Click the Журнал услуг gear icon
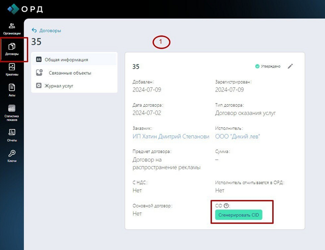The height and width of the screenshot is (250, 325). point(39,85)
